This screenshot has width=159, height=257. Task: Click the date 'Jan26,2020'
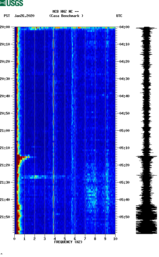point(24,16)
